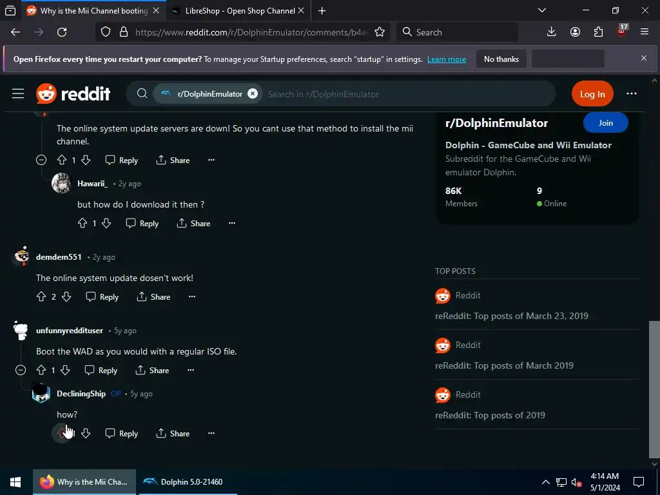
Task: Click the network tray icon
Action: pyautogui.click(x=561, y=482)
